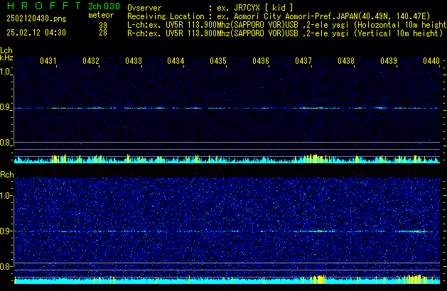Click the 'Lch' channel label
447x291 pixels.
pyautogui.click(x=6, y=50)
